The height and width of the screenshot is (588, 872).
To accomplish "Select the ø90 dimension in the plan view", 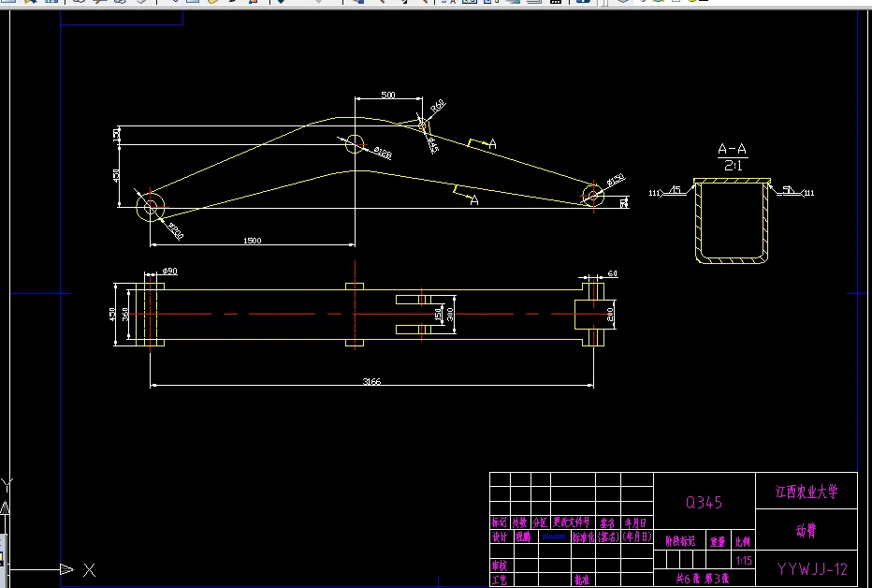I will tap(169, 271).
